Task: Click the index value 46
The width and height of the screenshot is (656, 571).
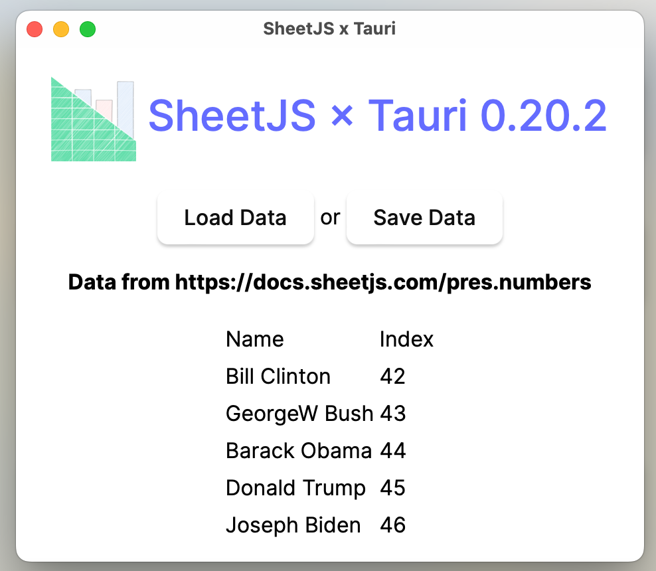Action: [x=392, y=525]
